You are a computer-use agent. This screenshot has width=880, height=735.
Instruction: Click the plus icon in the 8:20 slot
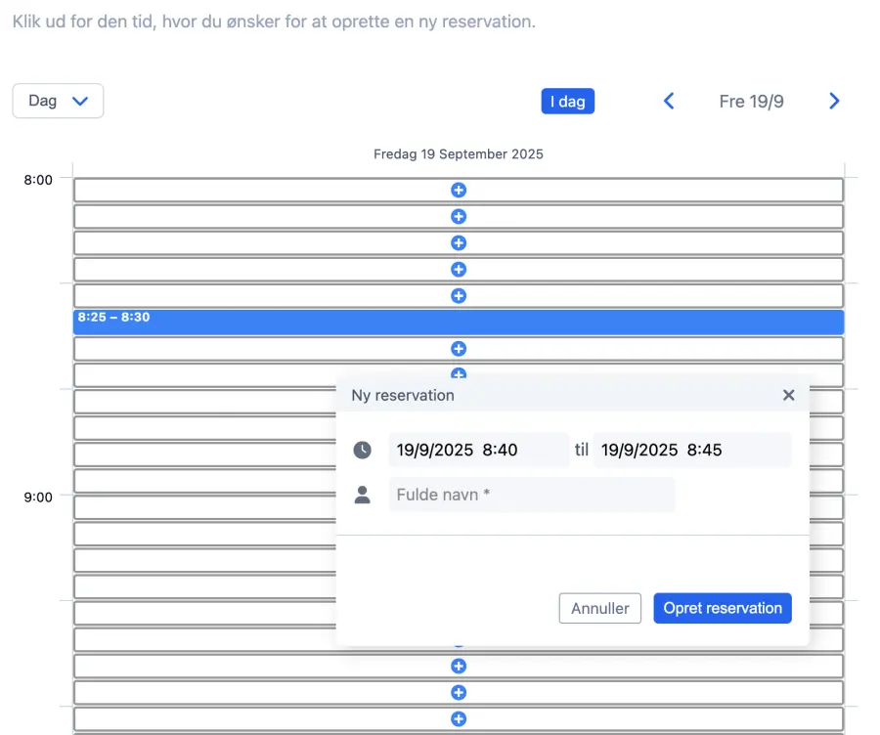coord(458,295)
